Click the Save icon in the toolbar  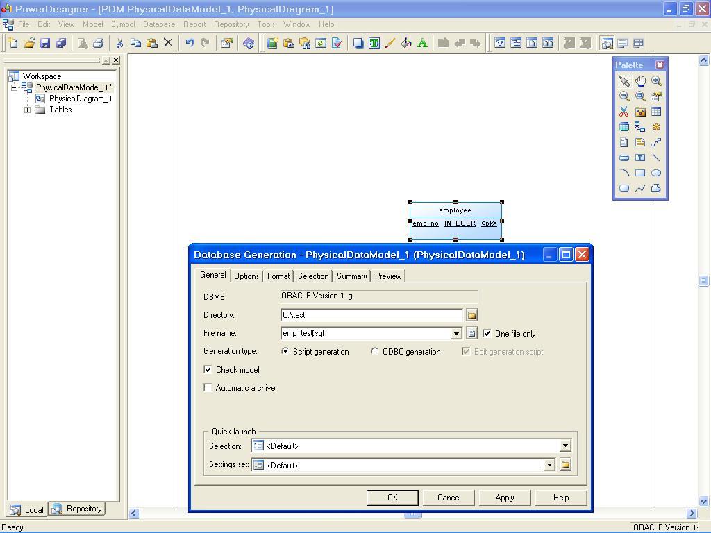coord(45,43)
